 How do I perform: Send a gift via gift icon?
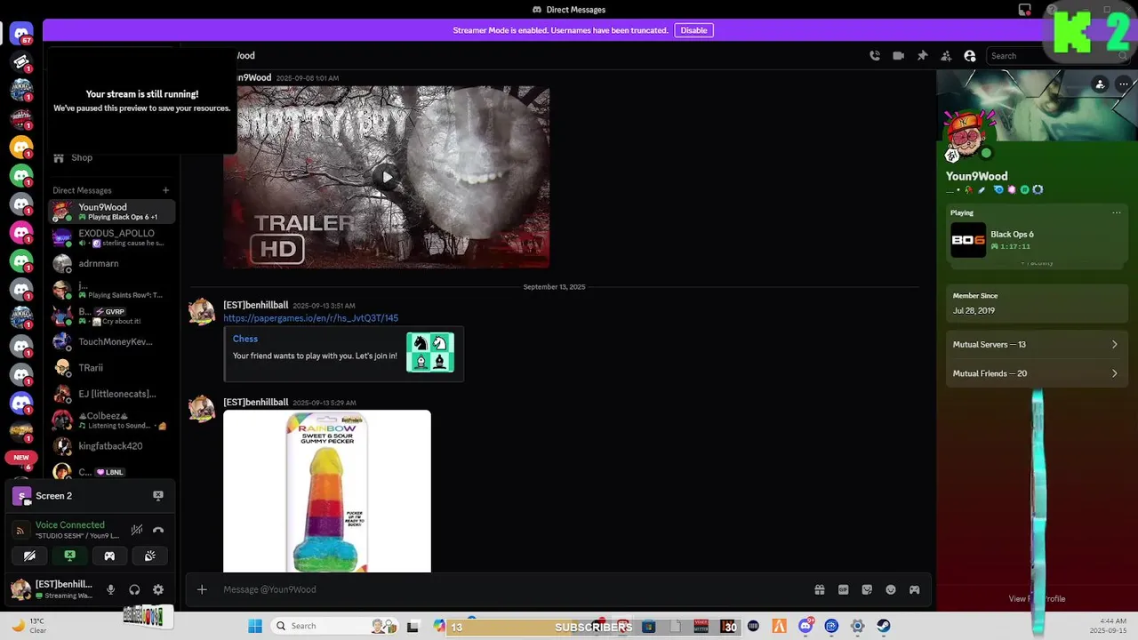[x=820, y=589]
